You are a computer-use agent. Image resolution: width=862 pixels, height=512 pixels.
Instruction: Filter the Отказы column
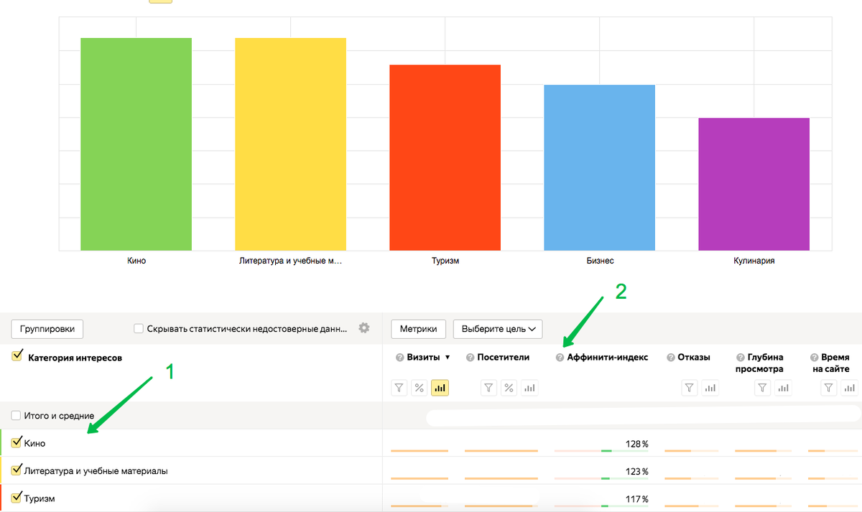click(x=690, y=388)
